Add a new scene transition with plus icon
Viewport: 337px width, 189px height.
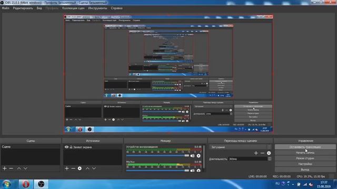[256, 153]
